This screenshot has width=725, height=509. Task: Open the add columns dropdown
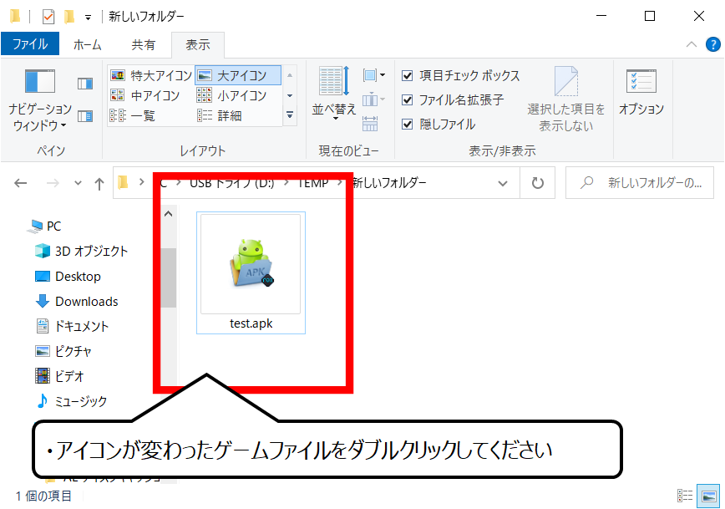pos(374,99)
